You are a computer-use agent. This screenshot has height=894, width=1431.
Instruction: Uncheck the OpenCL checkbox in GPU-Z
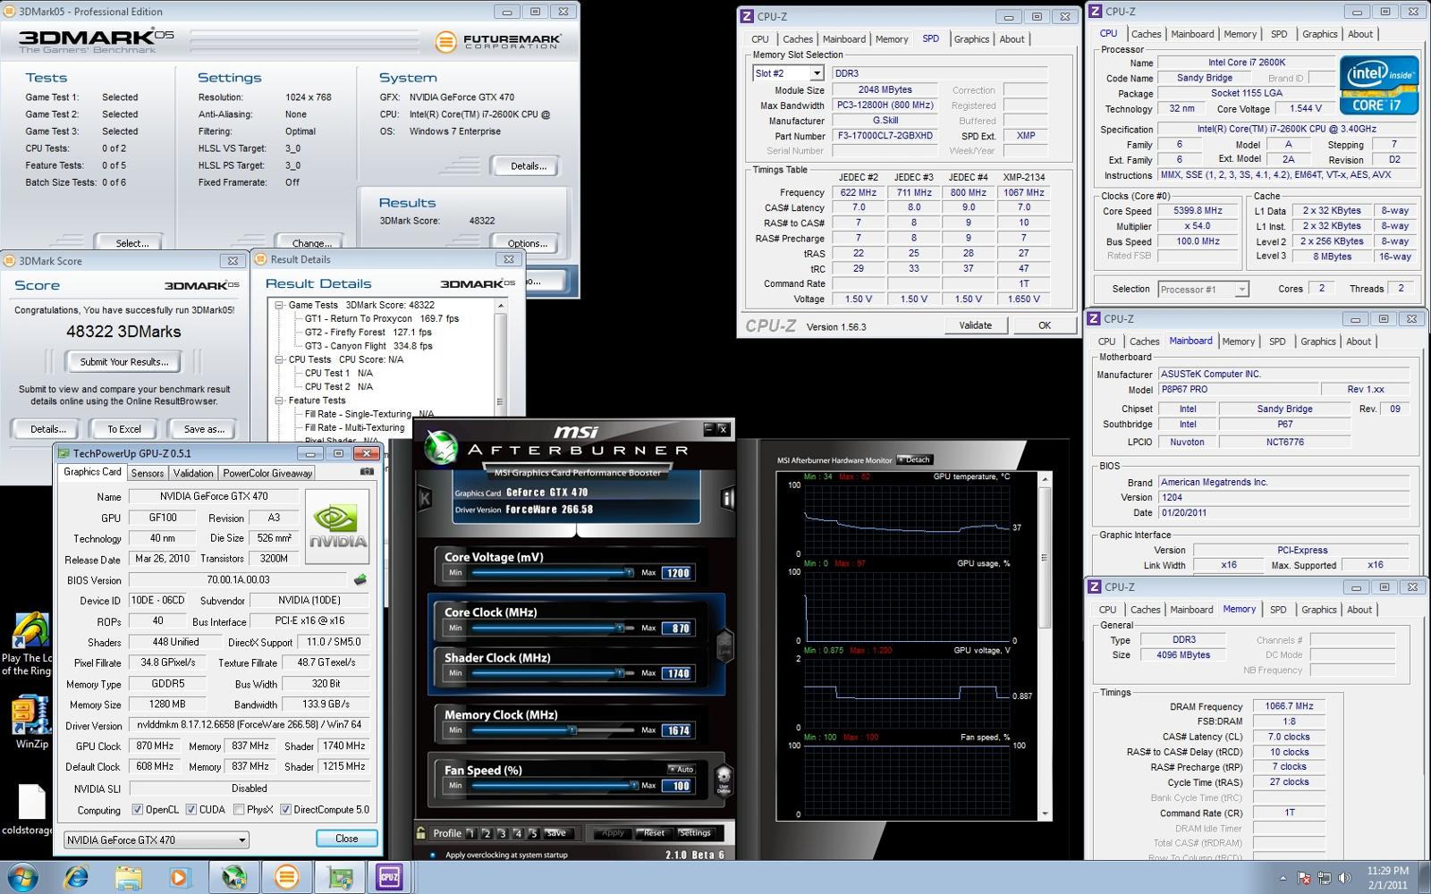(138, 810)
